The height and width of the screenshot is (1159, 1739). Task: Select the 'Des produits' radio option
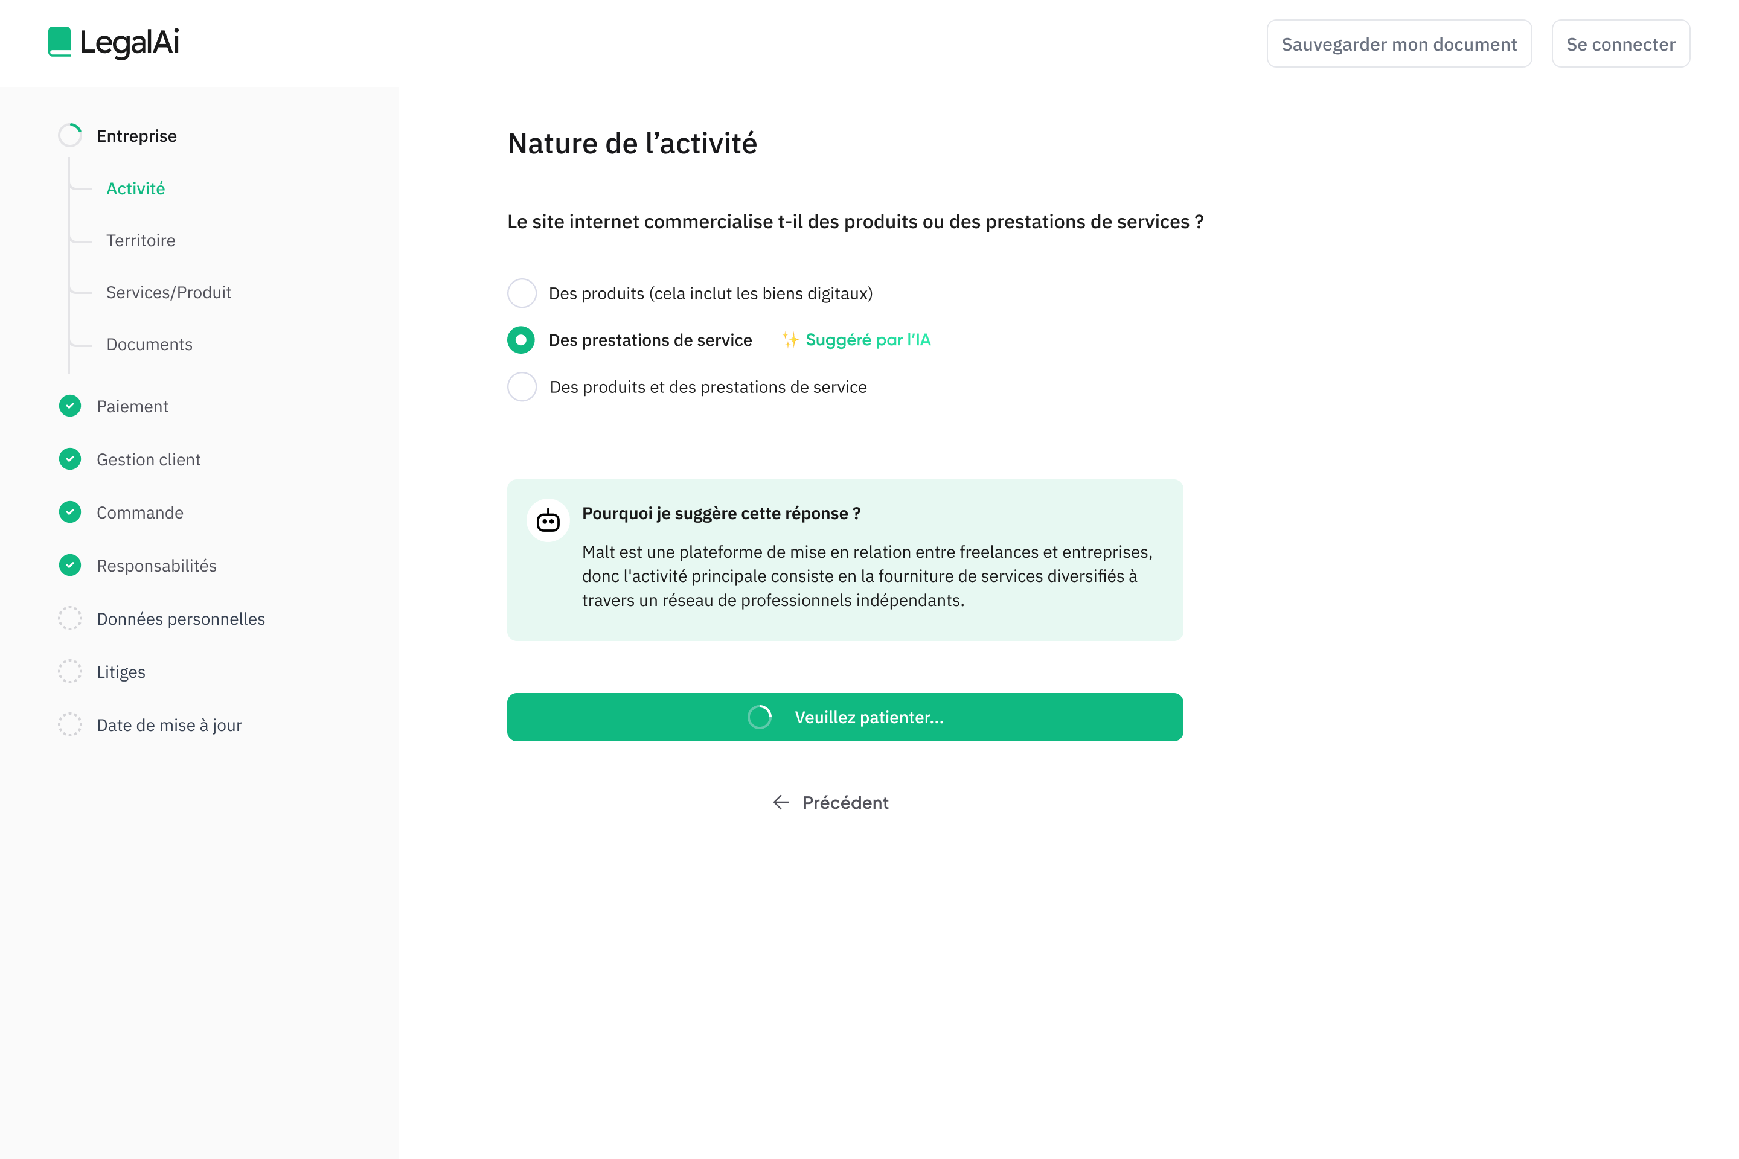521,293
